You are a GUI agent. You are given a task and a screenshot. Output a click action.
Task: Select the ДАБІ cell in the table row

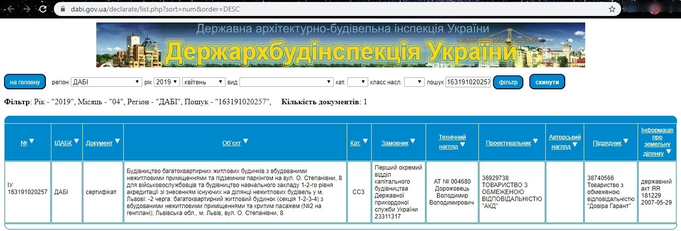67,192
